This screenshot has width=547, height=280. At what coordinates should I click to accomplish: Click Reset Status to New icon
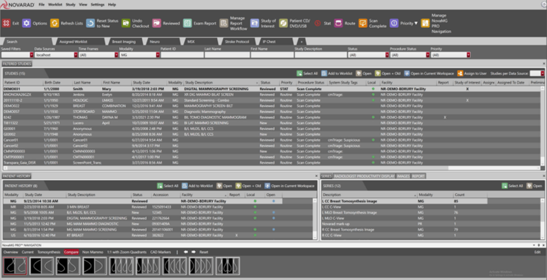tap(90, 23)
